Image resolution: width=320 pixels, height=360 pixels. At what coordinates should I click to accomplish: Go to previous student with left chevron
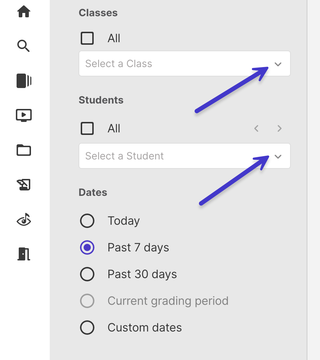click(256, 128)
